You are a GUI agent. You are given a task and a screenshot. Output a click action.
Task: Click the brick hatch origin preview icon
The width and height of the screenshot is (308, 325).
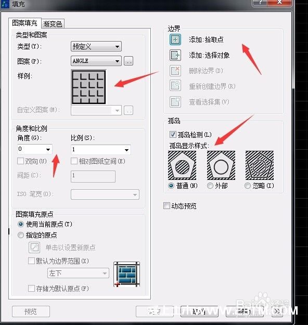[x=127, y=274]
